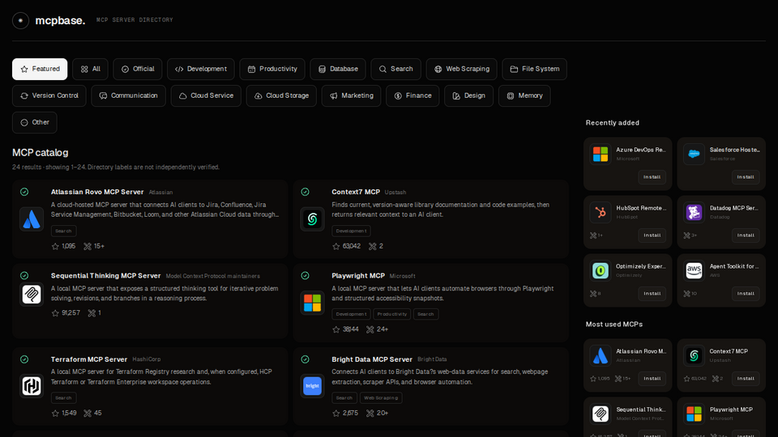Click the HubSpot Remote logo
The image size is (778, 437).
(x=601, y=213)
